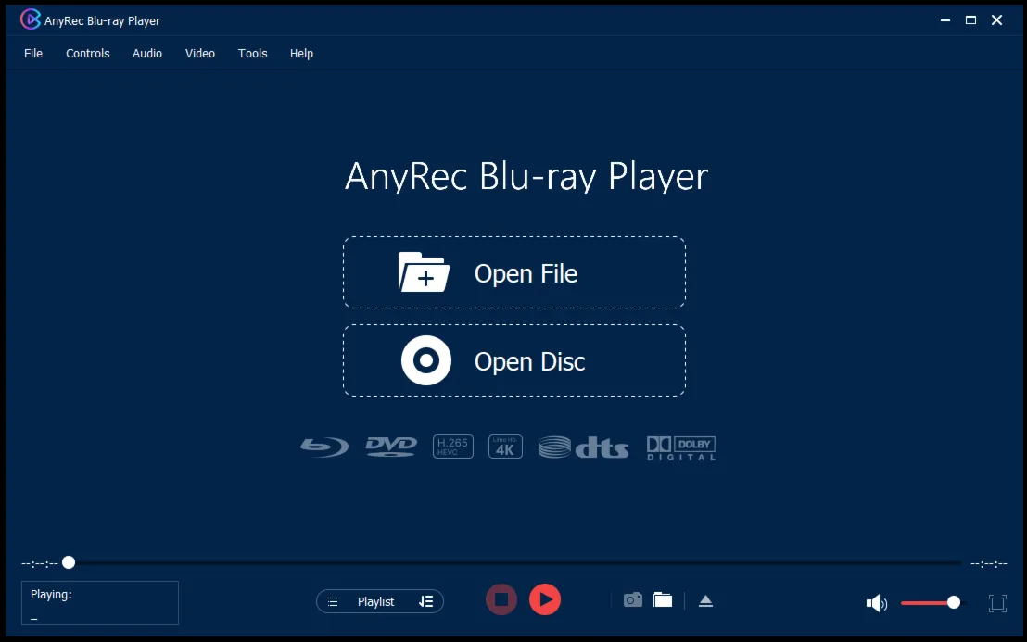Open the Video menu

200,54
